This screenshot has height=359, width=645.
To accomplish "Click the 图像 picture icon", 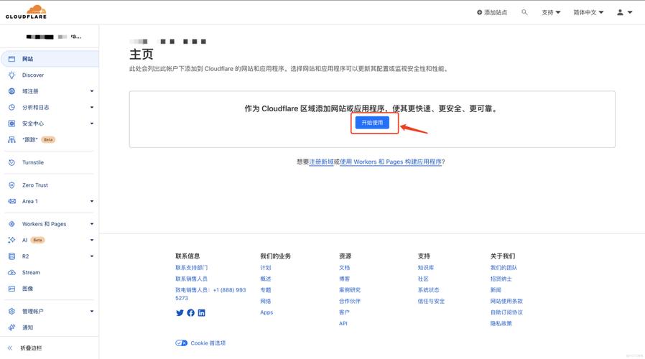I will tap(12, 289).
